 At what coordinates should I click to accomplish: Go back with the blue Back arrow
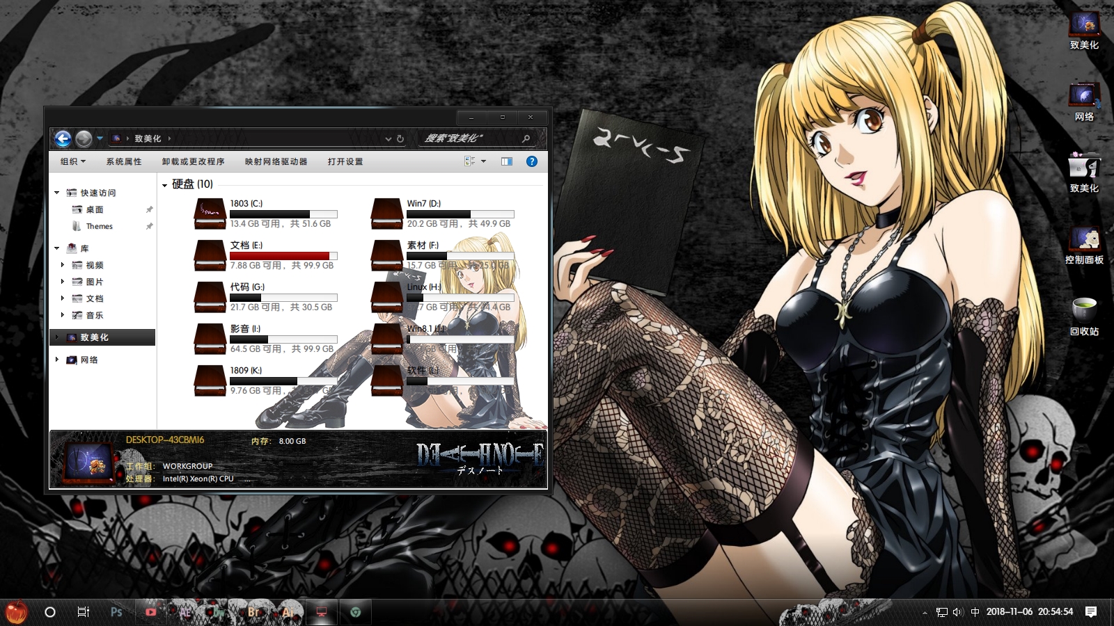click(63, 138)
